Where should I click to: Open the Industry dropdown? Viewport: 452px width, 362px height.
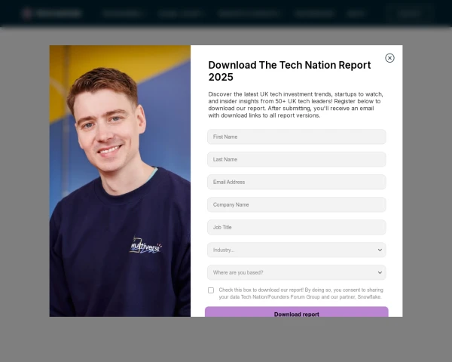point(296,250)
